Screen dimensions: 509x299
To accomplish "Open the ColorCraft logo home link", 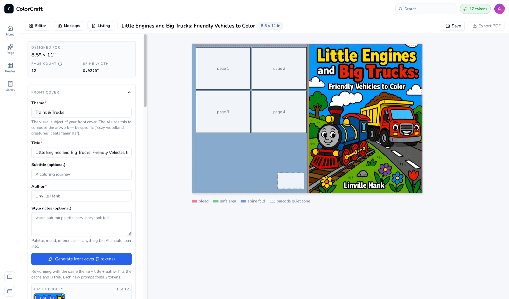I will 24,9.
